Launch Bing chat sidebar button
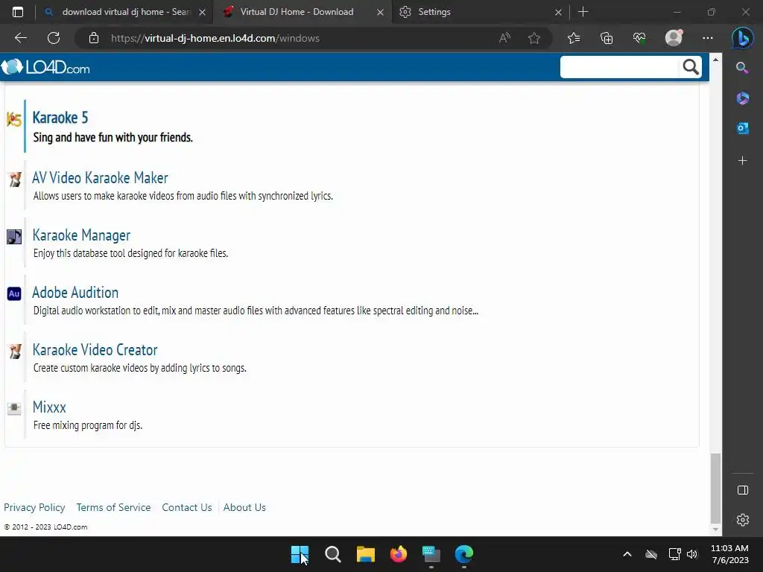 (x=743, y=38)
